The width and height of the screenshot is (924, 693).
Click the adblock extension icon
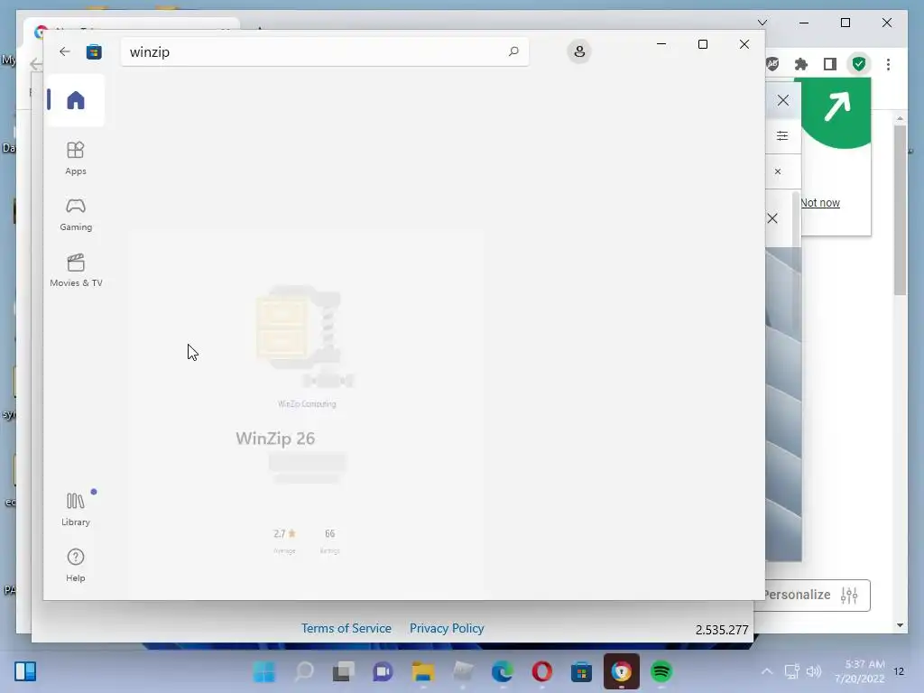[x=772, y=64]
